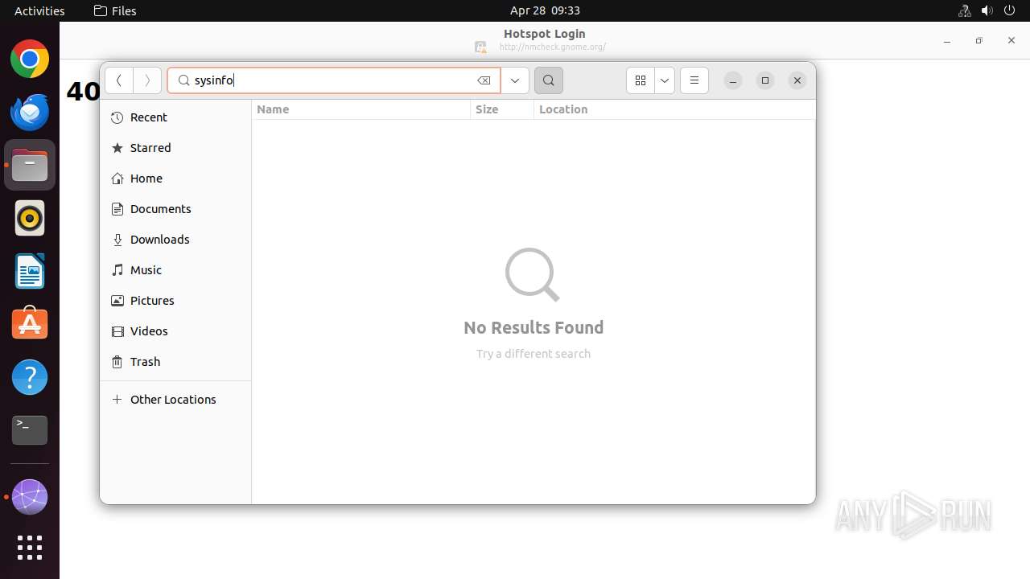Open power menu icon in top bar
The width and height of the screenshot is (1030, 579).
1009,10
